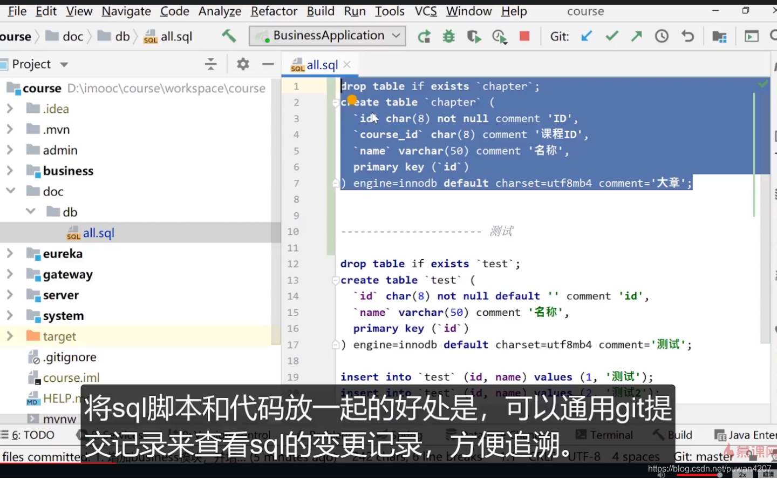The image size is (777, 479).
Task: Expand the admin module
Action: click(x=10, y=150)
